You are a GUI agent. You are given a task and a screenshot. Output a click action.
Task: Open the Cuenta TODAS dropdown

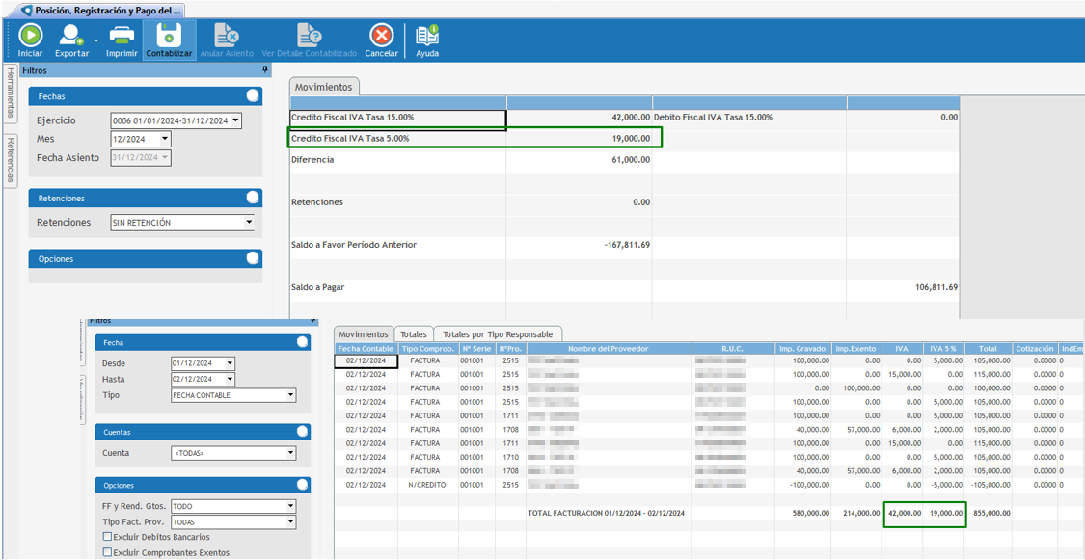[290, 453]
